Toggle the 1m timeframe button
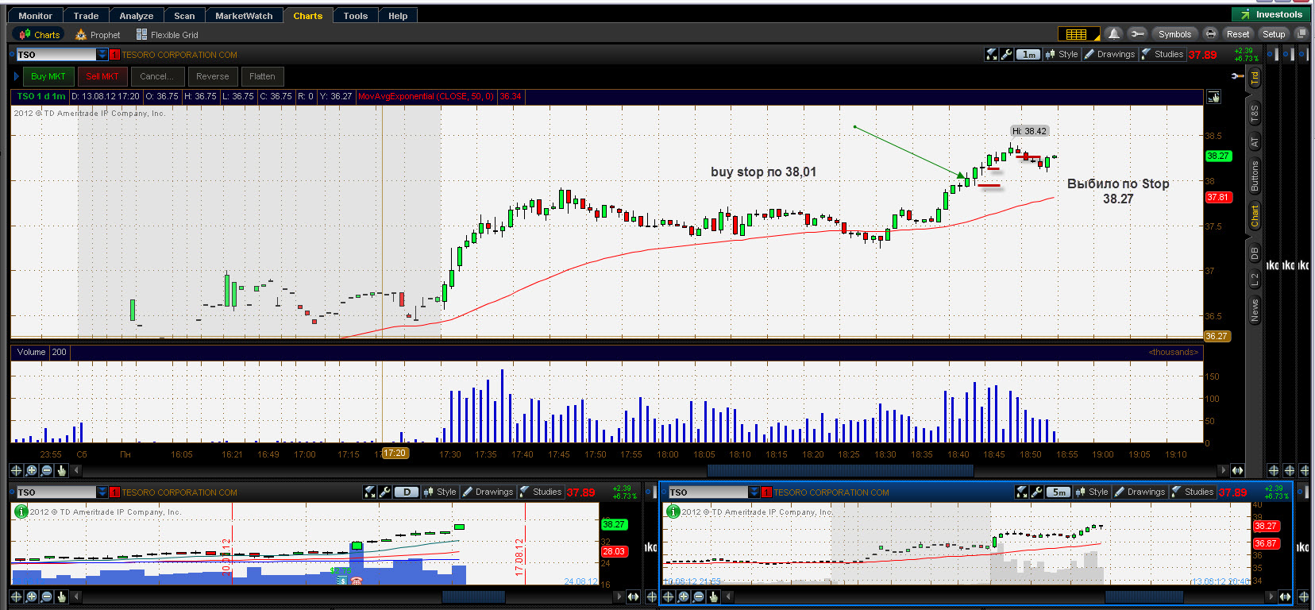Screen dimensions: 1315x610 tap(1029, 54)
